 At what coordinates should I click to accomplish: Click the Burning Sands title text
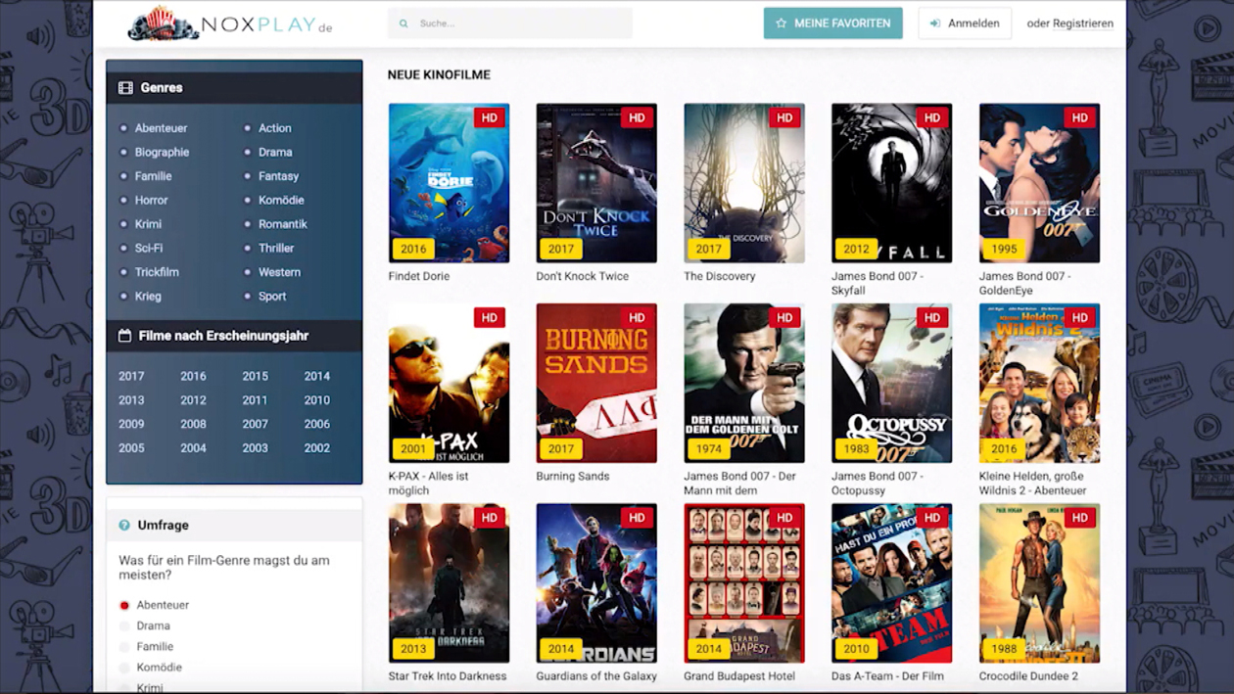pyautogui.click(x=573, y=477)
